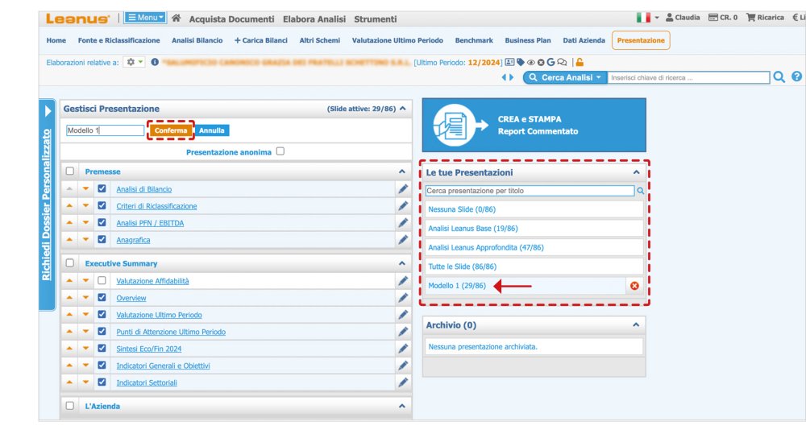The width and height of the screenshot is (806, 438).
Task: Open Elabora Analisi menu
Action: tap(314, 19)
